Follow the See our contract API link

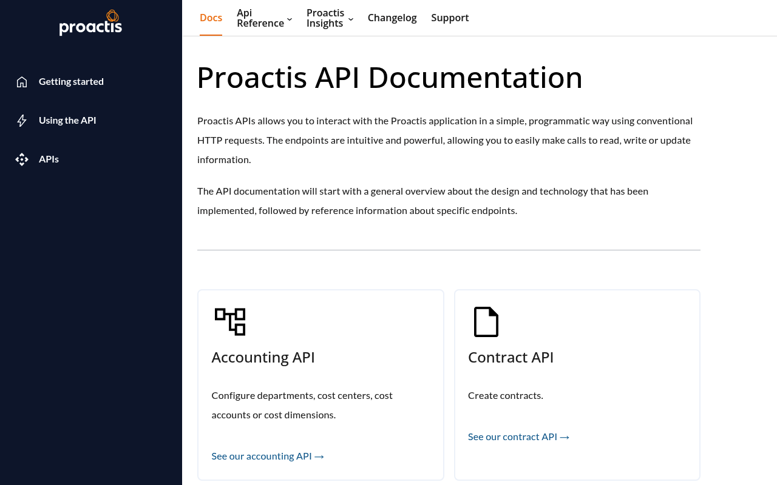[519, 436]
